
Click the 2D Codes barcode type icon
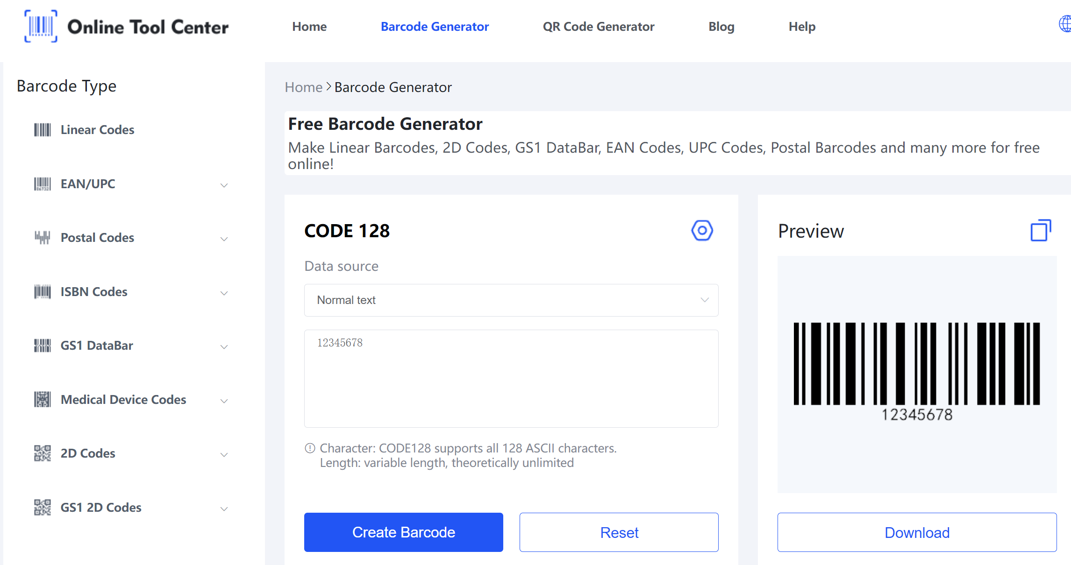(x=40, y=453)
